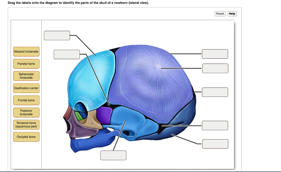Click the topmost answer box on the right
The height and width of the screenshot is (172, 281).
pyautogui.click(x=215, y=54)
